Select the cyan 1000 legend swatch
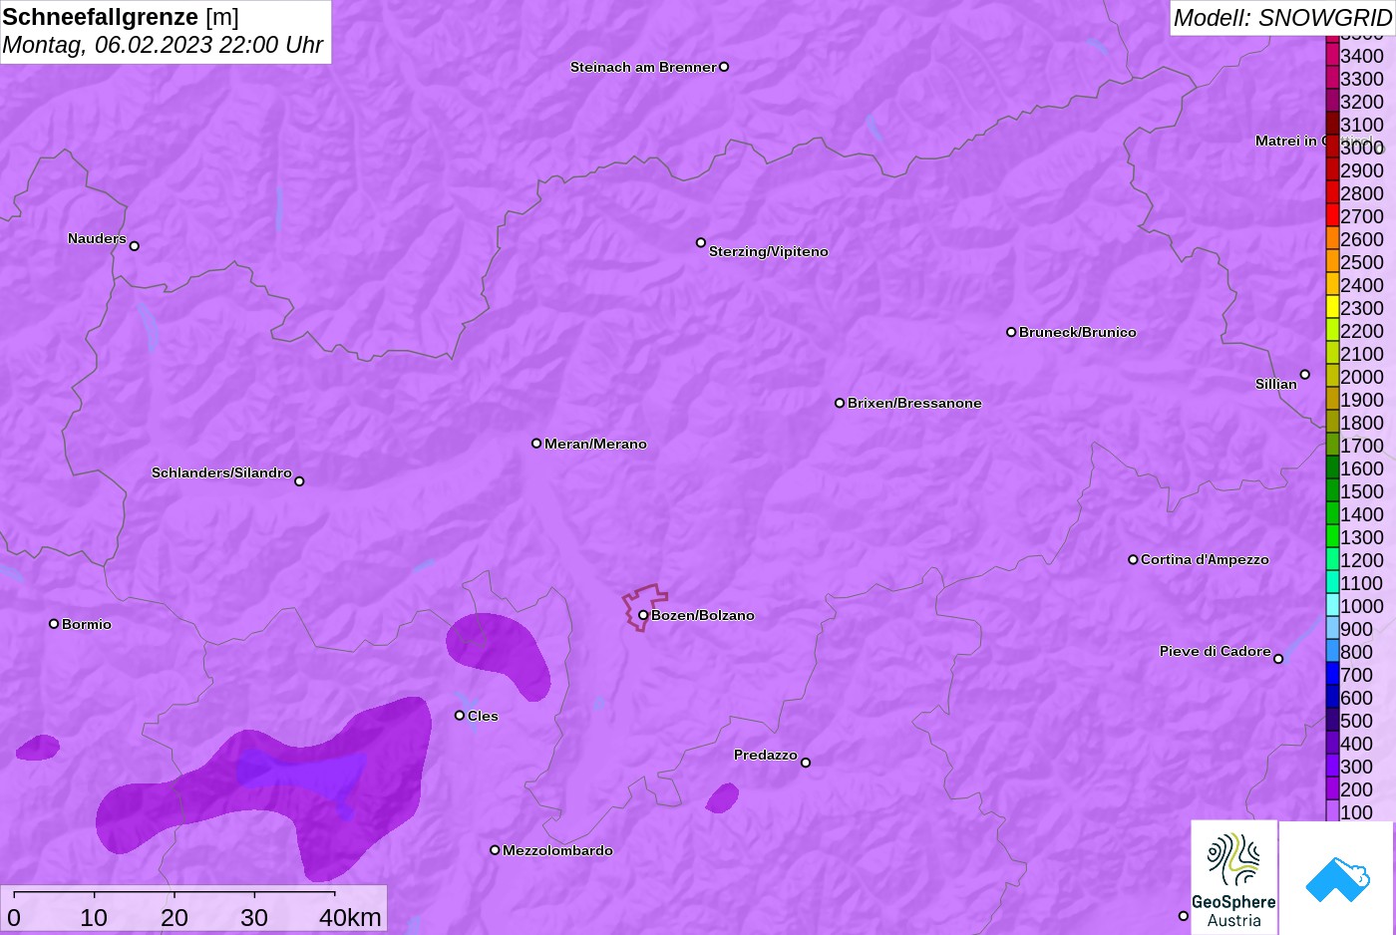The width and height of the screenshot is (1396, 935). [x=1332, y=605]
